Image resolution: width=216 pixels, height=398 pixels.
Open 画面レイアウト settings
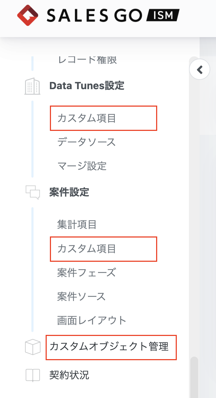(92, 320)
